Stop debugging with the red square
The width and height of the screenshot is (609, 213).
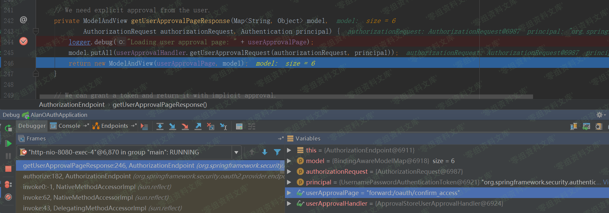8,169
